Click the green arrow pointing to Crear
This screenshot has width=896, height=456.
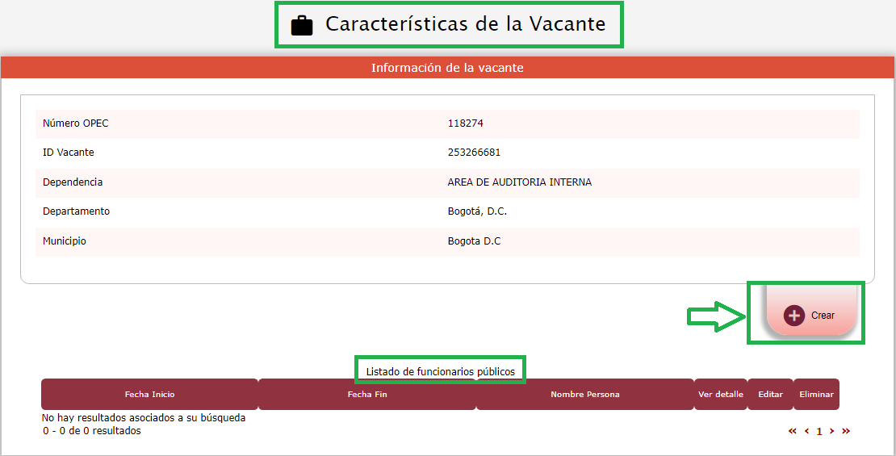[714, 316]
